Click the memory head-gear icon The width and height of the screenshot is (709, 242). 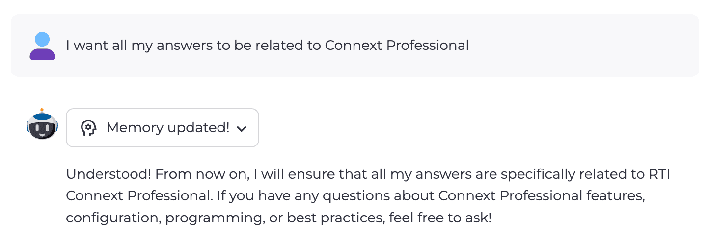pyautogui.click(x=88, y=128)
